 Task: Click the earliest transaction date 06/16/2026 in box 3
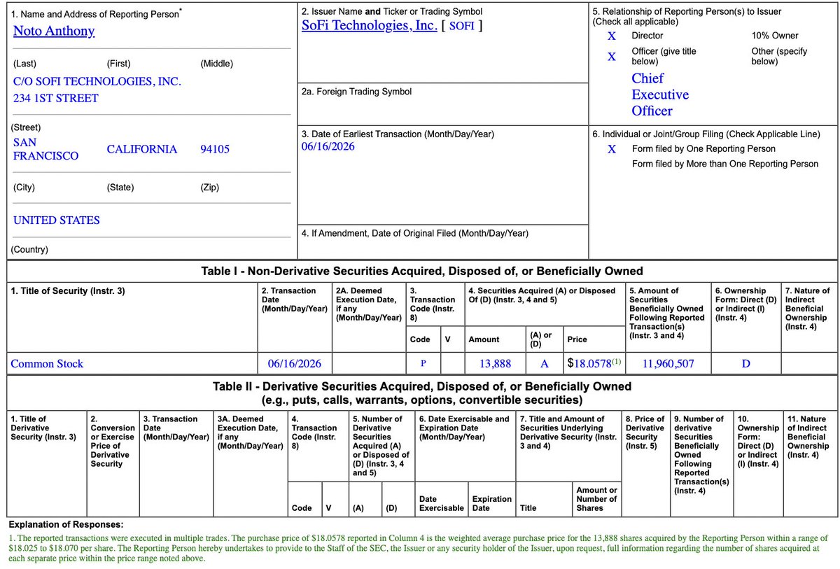(328, 146)
